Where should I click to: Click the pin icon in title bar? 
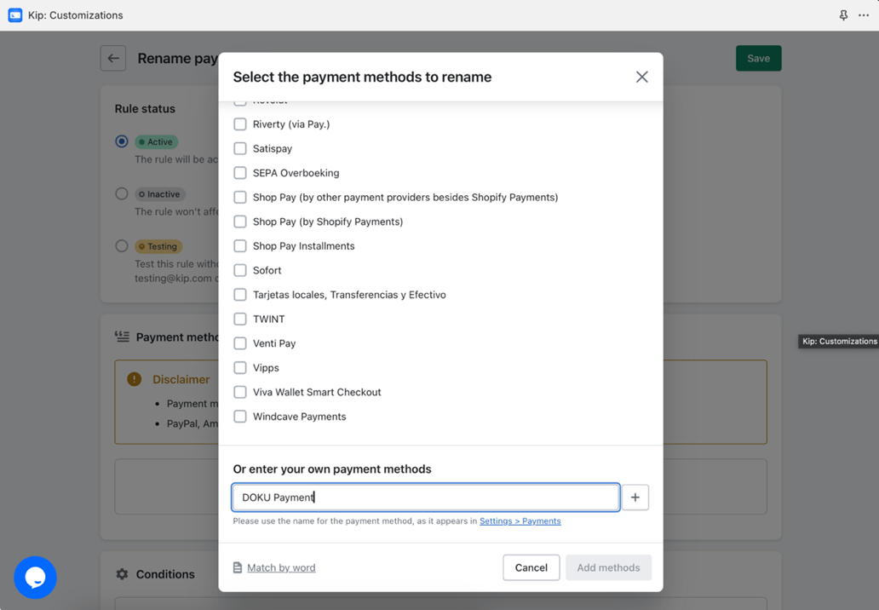click(843, 15)
